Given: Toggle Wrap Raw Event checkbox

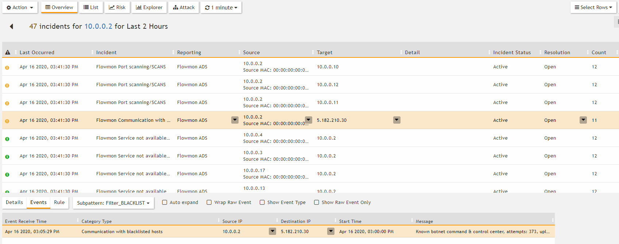Looking at the screenshot, I should [x=209, y=203].
